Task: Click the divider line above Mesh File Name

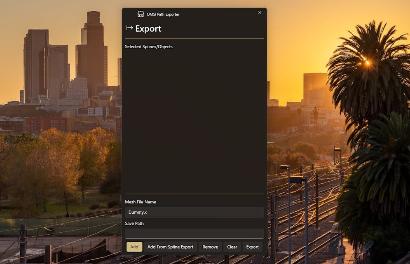Action: (x=194, y=194)
